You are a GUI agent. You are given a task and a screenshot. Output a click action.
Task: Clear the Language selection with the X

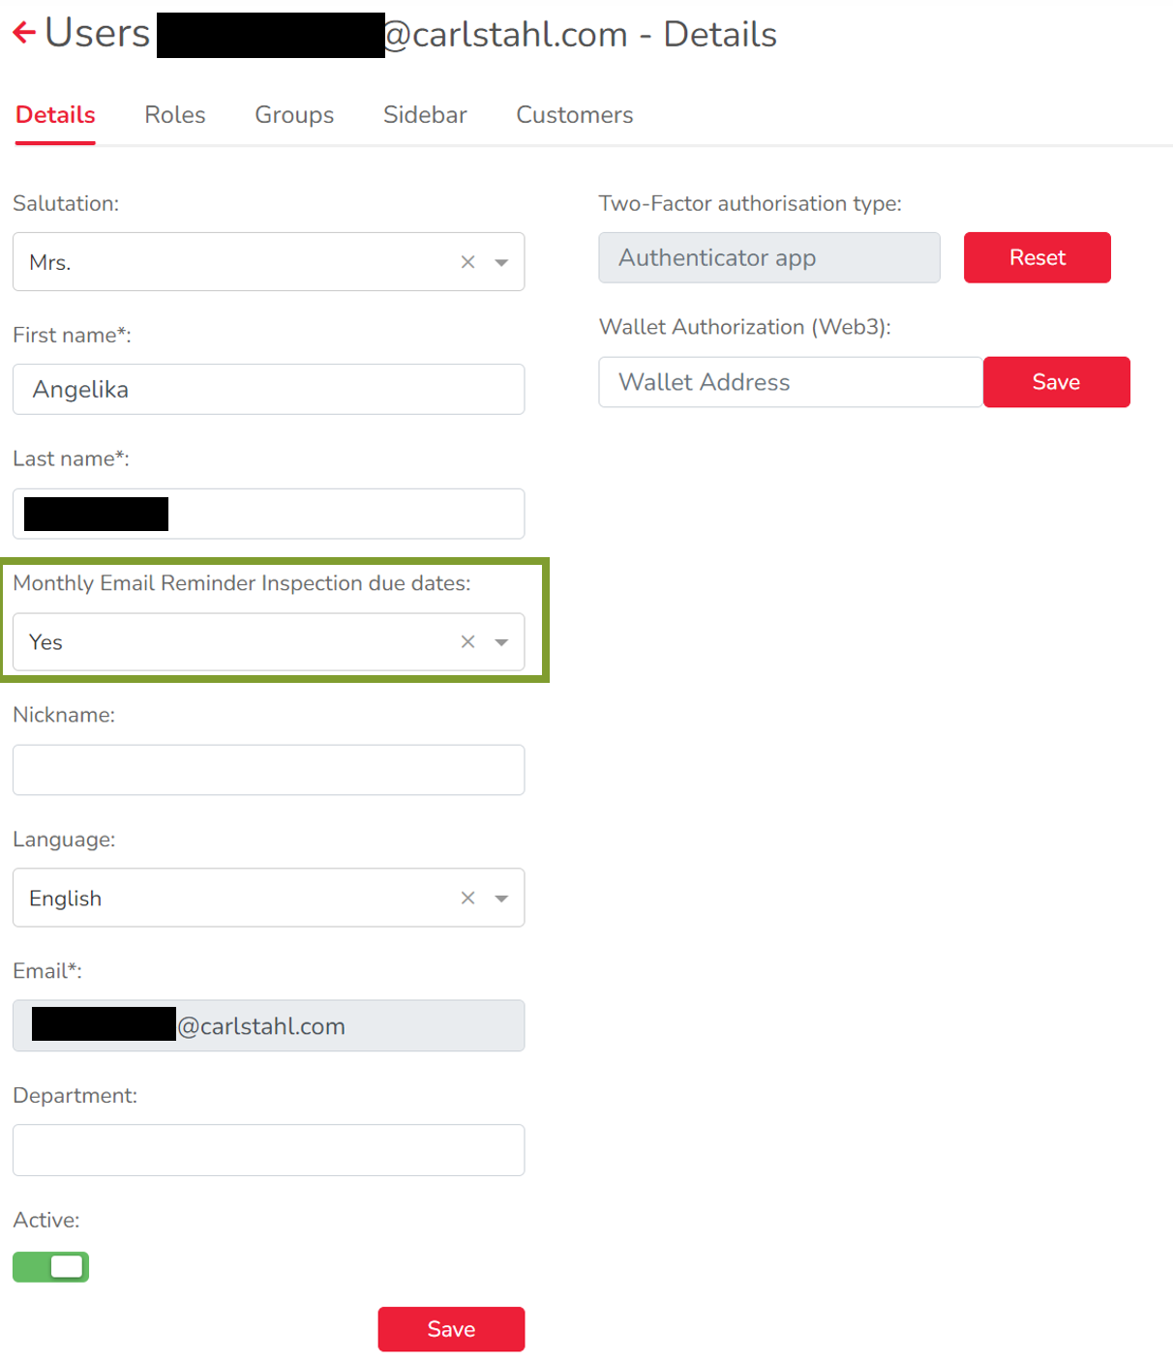tap(467, 899)
